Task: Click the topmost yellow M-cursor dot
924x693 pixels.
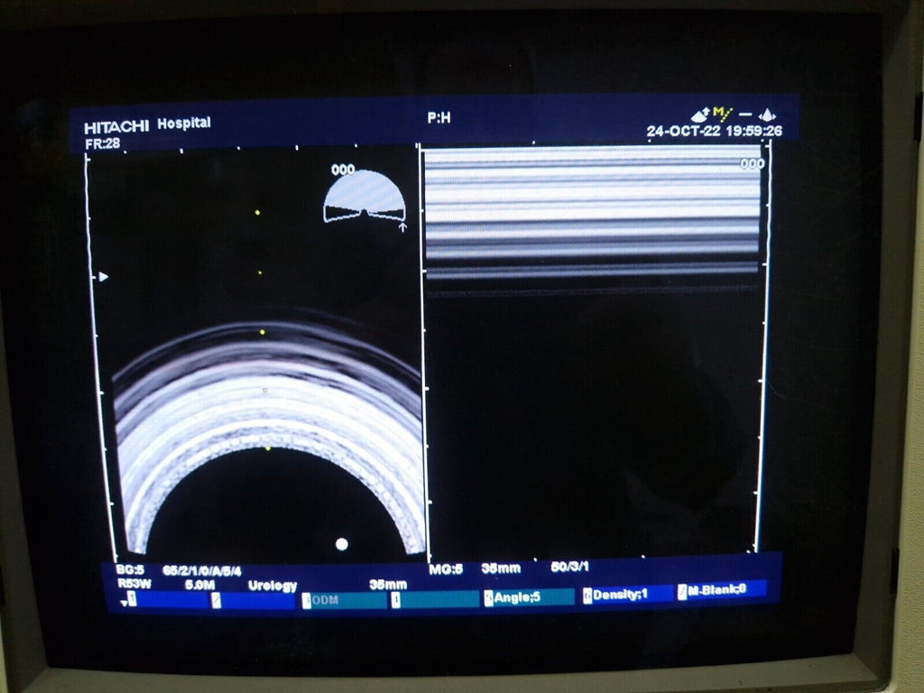Action: coord(257,212)
